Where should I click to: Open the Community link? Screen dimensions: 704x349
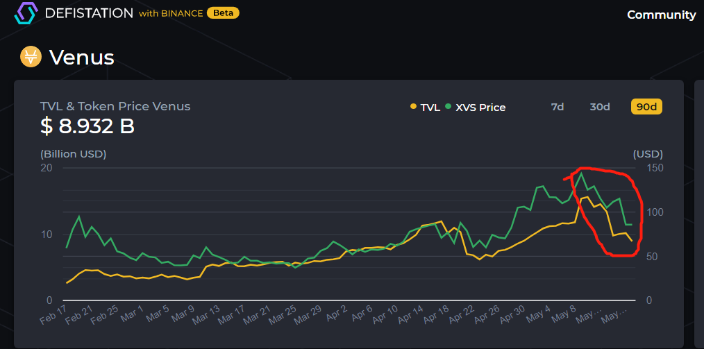(x=661, y=15)
